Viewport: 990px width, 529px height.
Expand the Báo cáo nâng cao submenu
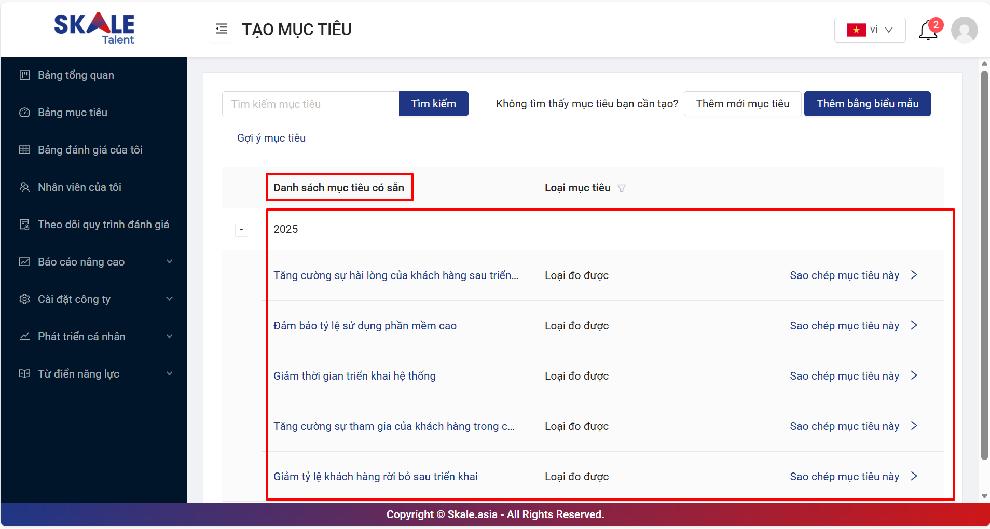(169, 262)
